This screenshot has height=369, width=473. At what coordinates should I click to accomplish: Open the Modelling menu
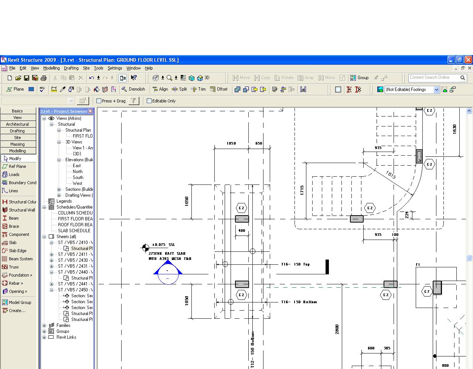click(x=51, y=68)
